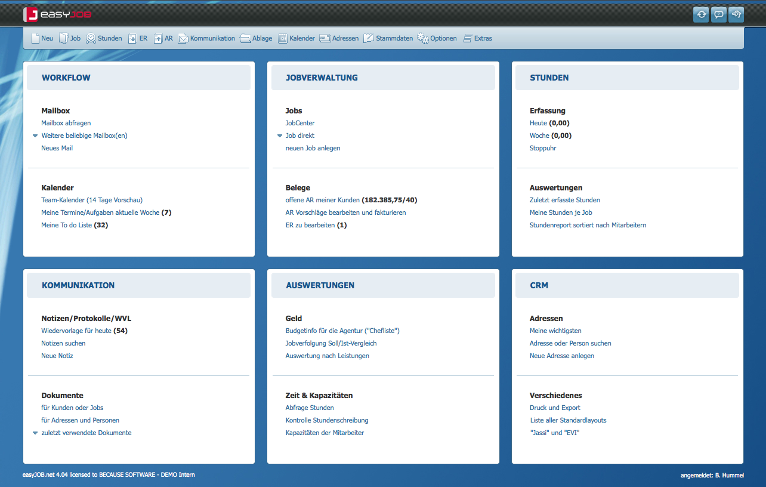This screenshot has height=487, width=766.
Task: Open 'Neue Adresse anlegen' link
Action: (x=561, y=356)
